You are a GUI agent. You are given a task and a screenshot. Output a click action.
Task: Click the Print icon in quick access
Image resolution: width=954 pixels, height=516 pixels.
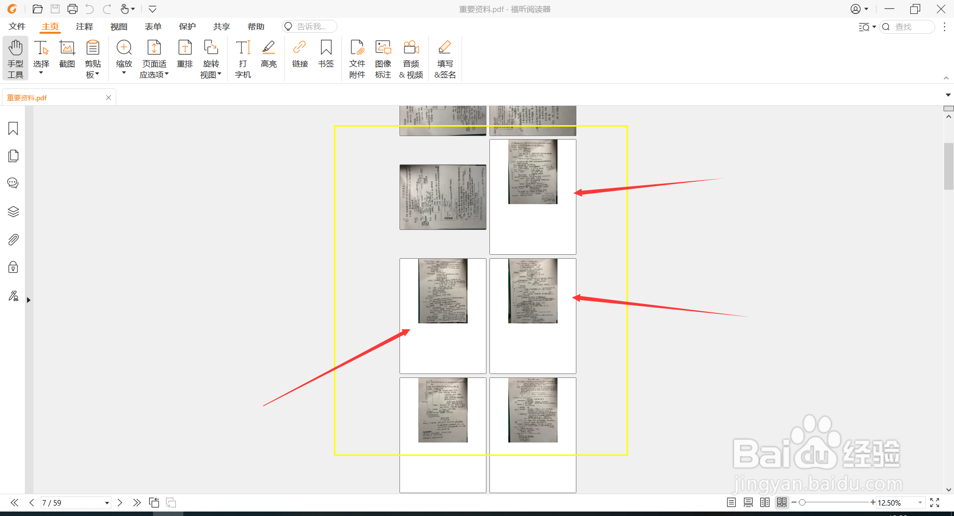click(x=73, y=9)
